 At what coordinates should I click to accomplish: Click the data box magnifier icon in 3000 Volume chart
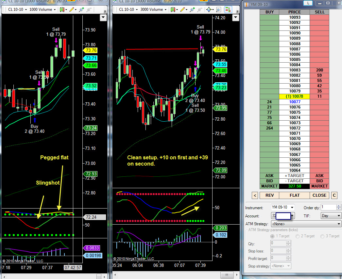(x=218, y=10)
